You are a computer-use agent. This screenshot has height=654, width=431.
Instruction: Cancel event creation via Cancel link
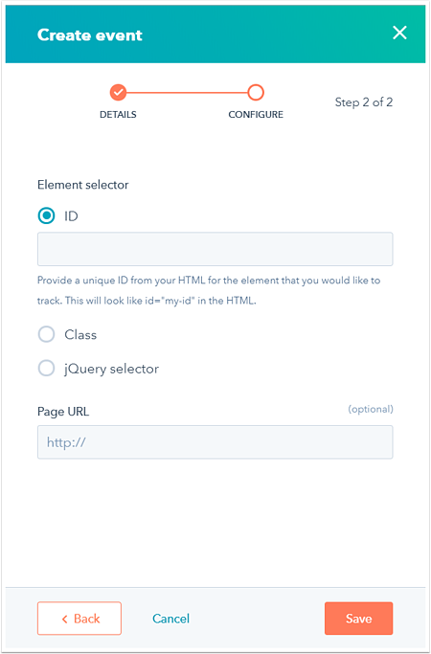170,619
